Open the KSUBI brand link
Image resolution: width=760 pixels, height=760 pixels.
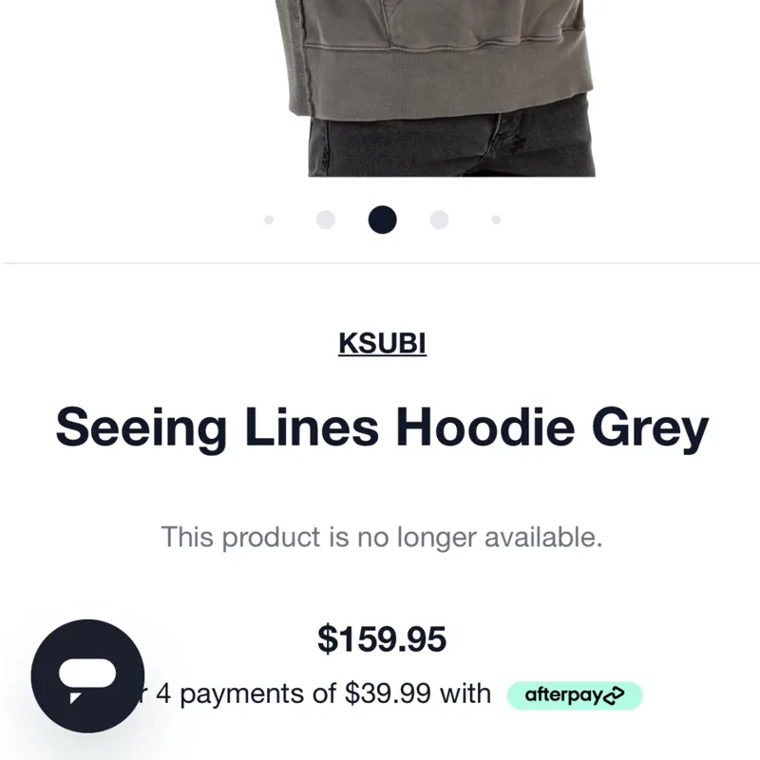(x=383, y=344)
